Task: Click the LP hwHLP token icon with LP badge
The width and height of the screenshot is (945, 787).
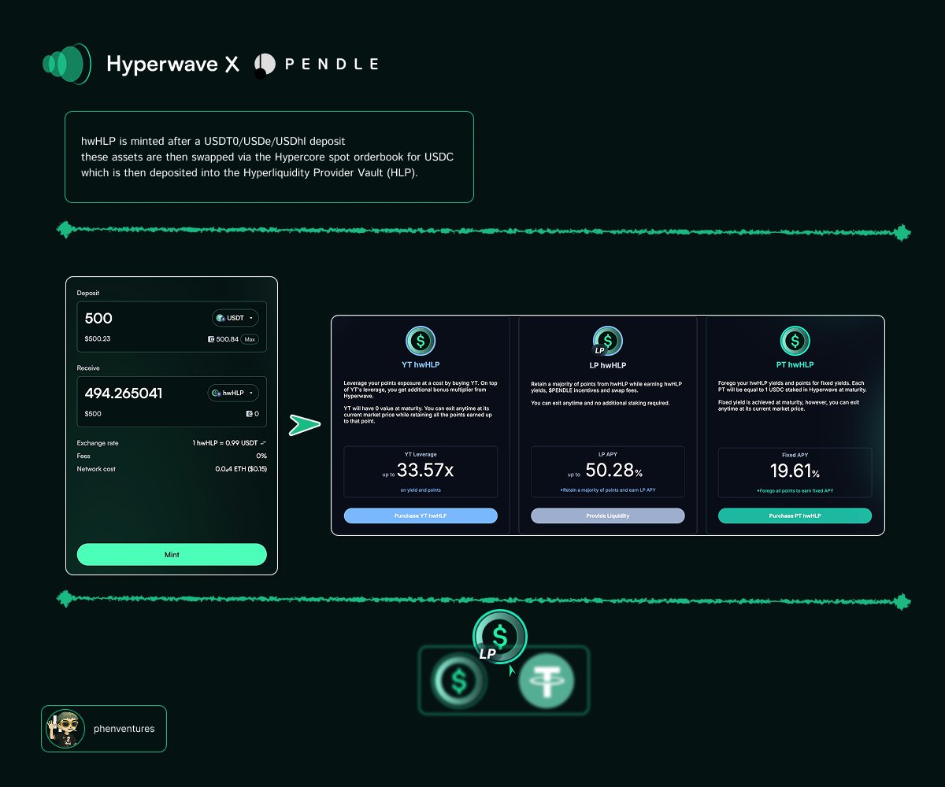Action: 606,341
